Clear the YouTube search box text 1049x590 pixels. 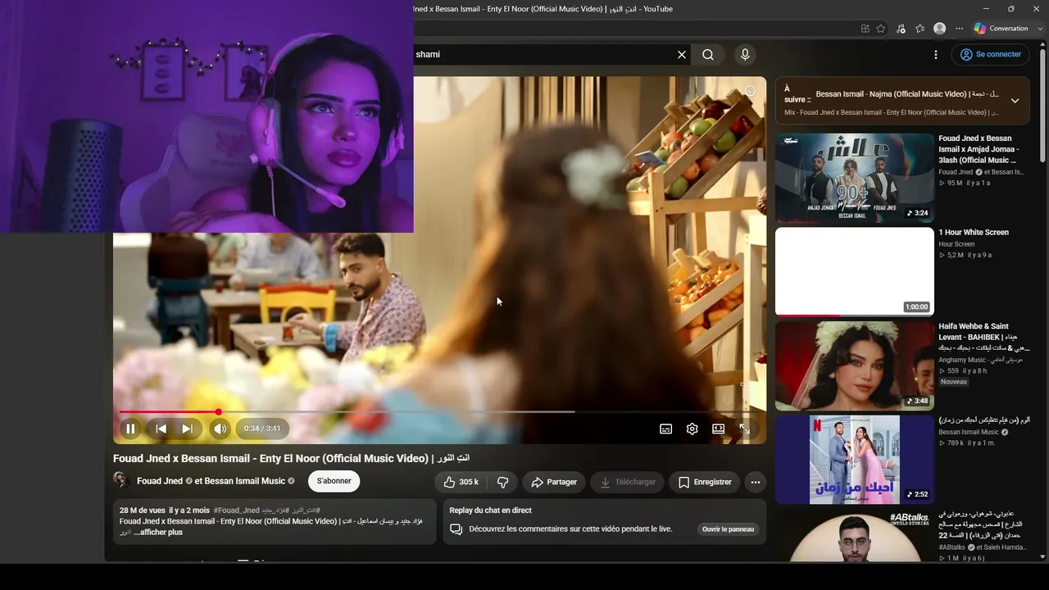[x=682, y=54]
